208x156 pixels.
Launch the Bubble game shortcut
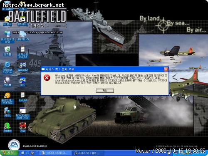(7, 127)
